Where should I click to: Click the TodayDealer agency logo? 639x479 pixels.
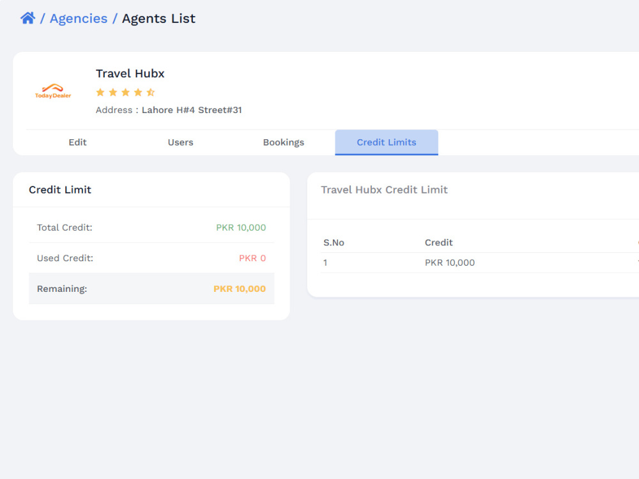[53, 91]
